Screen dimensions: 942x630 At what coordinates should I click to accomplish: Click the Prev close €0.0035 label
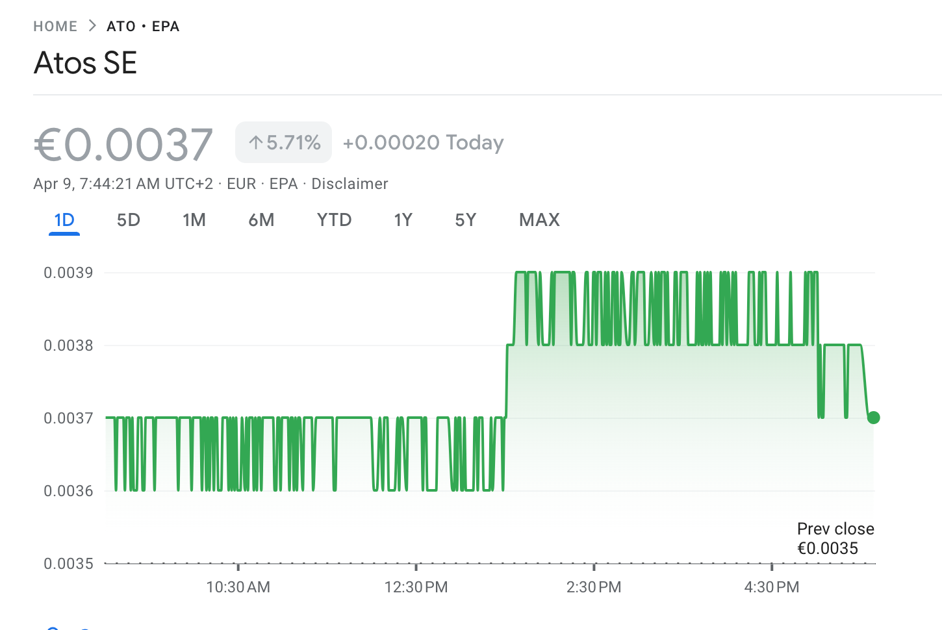tap(835, 538)
